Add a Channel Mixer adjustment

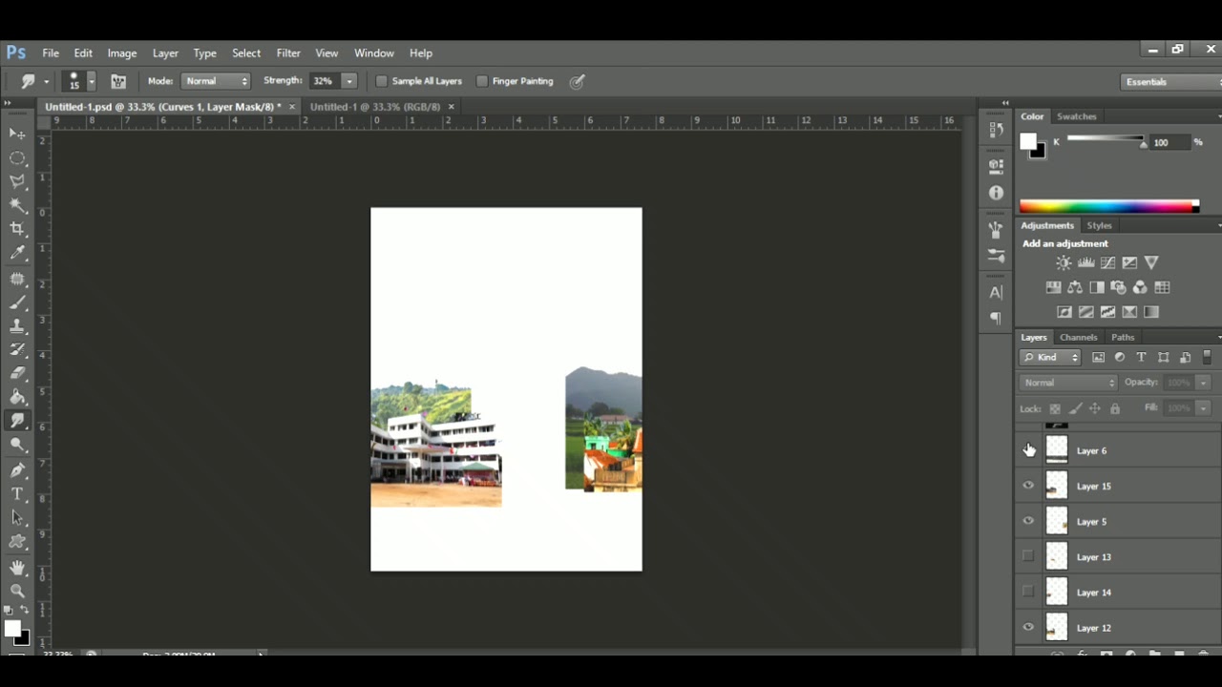tap(1140, 287)
